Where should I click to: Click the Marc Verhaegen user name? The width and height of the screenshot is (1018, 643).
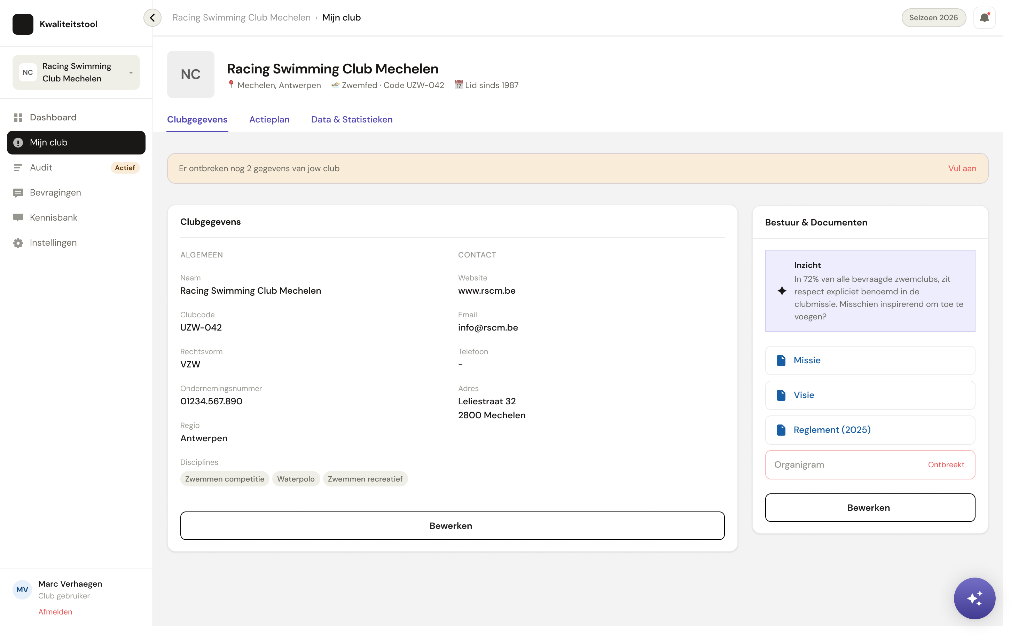click(x=70, y=584)
